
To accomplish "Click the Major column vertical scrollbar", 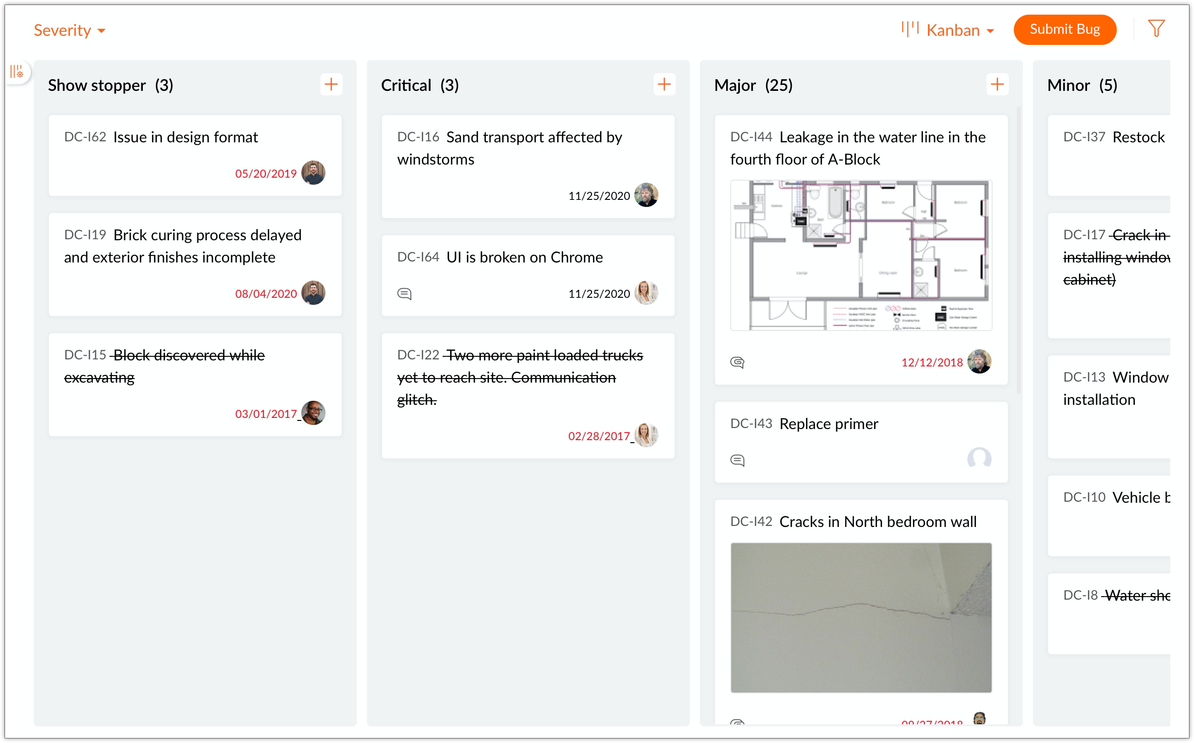I will pos(1018,250).
